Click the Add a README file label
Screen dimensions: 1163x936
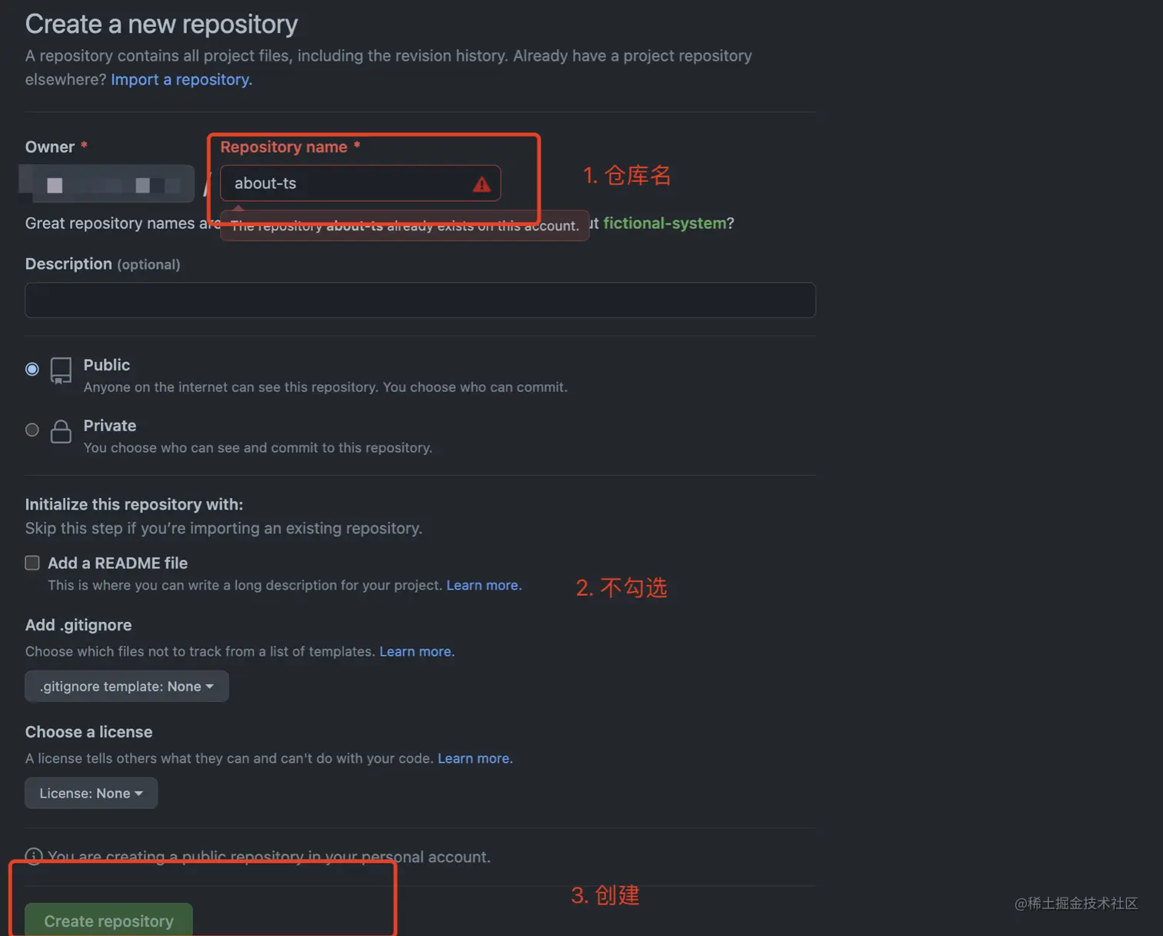tap(118, 563)
